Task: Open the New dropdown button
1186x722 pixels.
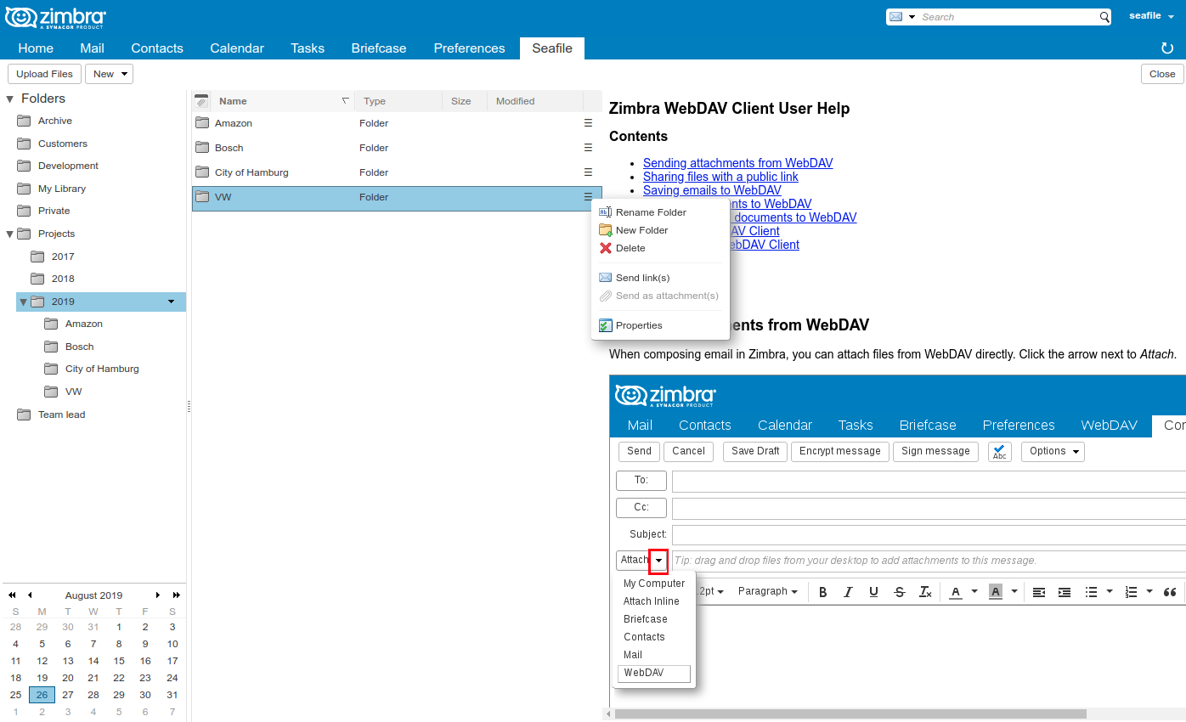Action: pyautogui.click(x=109, y=74)
